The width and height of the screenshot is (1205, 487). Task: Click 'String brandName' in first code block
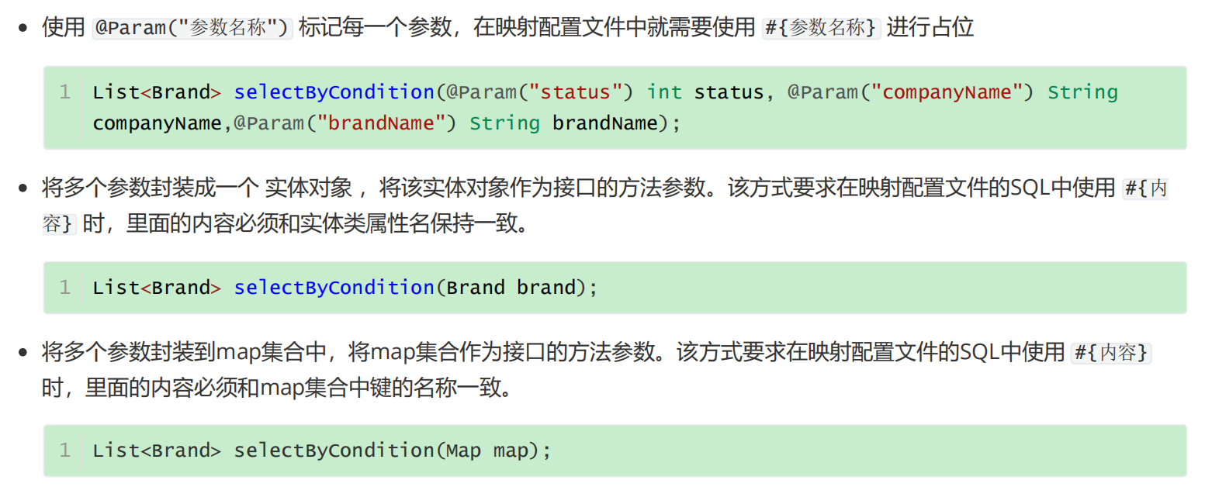click(563, 123)
